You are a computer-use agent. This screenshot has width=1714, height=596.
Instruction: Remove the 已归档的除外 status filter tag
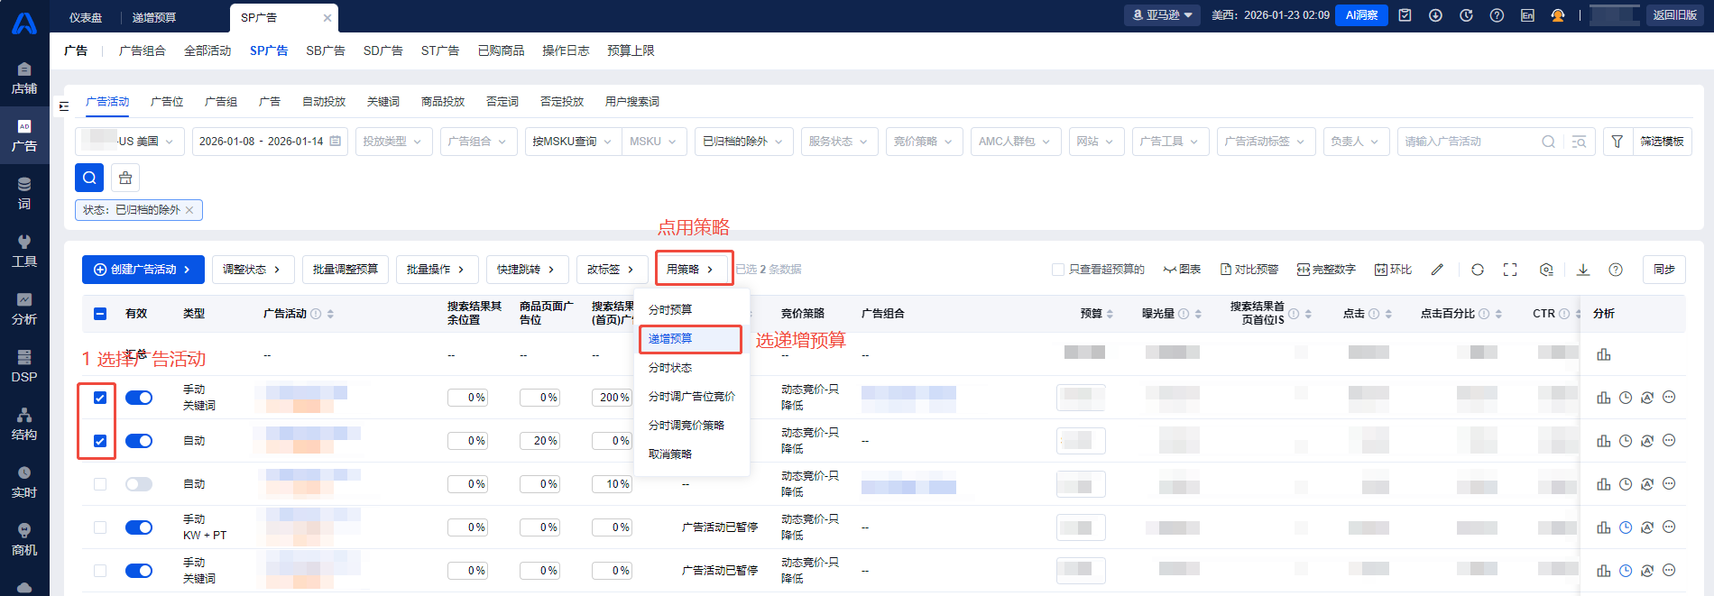[x=189, y=210]
